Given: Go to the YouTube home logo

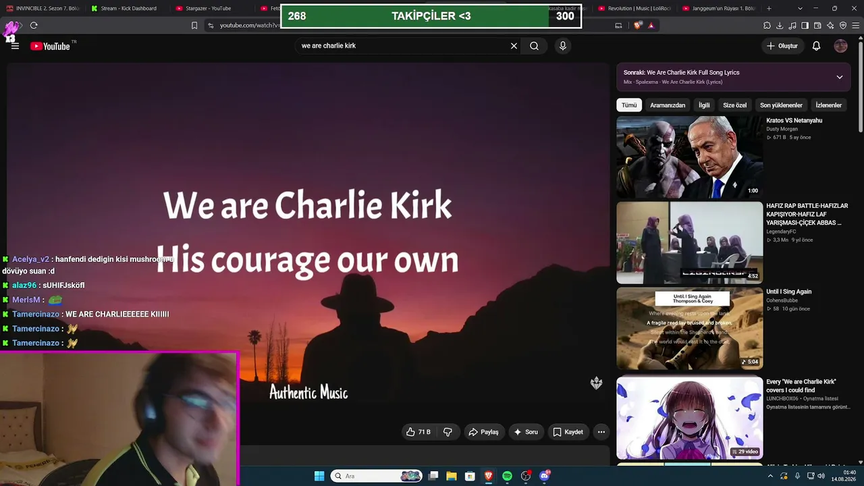Looking at the screenshot, I should [x=51, y=46].
